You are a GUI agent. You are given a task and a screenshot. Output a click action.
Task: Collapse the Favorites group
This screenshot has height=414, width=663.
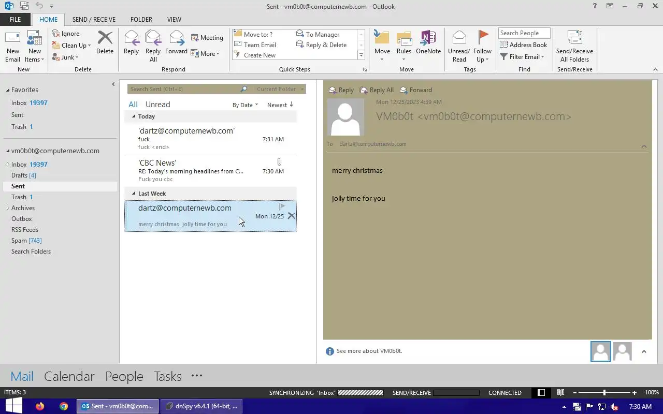tap(8, 90)
